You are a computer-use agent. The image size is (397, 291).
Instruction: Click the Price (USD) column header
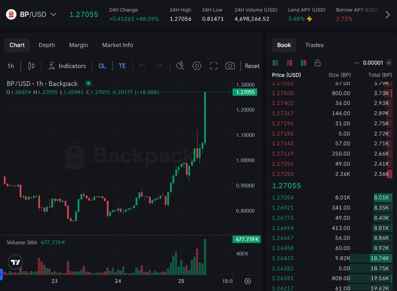click(x=286, y=75)
